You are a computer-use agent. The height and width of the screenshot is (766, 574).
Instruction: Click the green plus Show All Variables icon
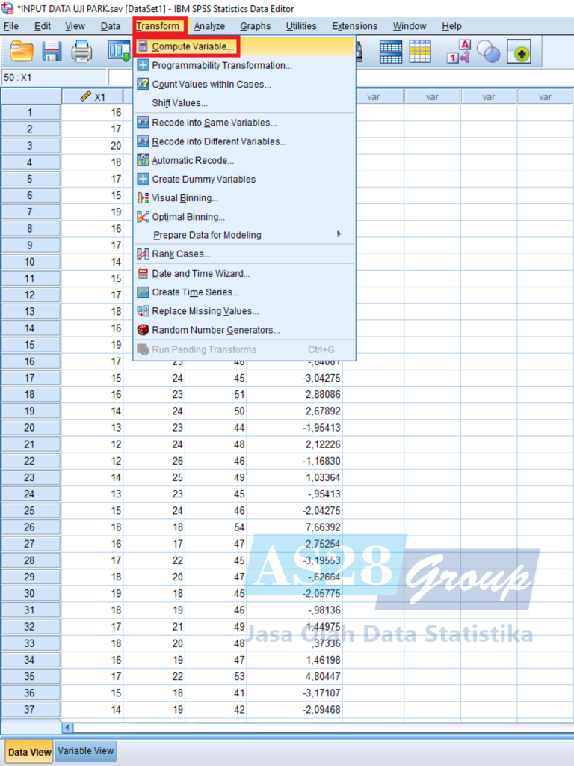click(x=519, y=52)
